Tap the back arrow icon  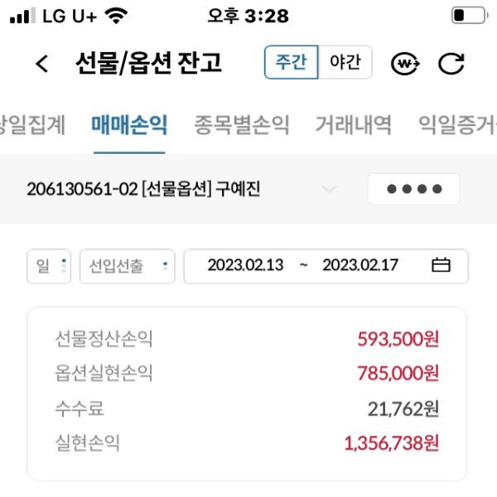pos(42,64)
